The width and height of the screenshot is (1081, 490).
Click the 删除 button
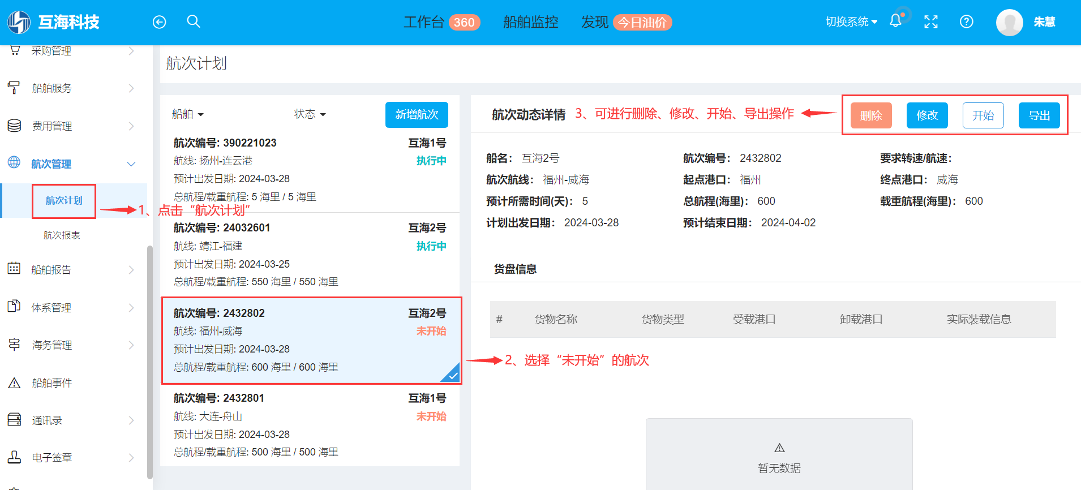click(x=871, y=115)
